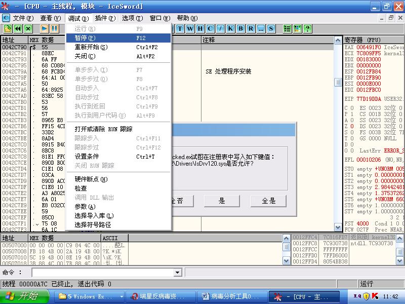Choose 硬件断点(H) menu entry

click(x=118, y=179)
